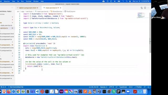Change indentation via 'Spaces: 2'
The image size is (168, 95).
point(104,87)
